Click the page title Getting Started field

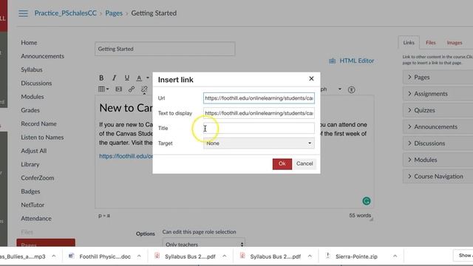[165, 49]
